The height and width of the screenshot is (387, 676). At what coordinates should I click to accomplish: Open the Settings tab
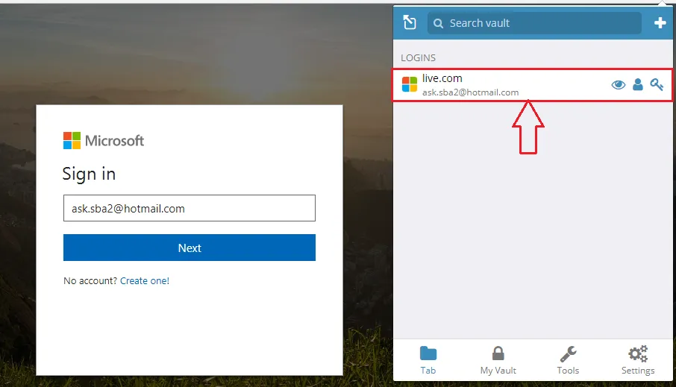(638, 360)
